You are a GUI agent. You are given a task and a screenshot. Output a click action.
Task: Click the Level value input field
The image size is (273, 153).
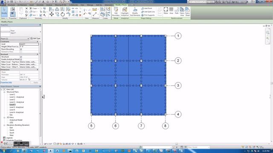[x=29, y=44]
